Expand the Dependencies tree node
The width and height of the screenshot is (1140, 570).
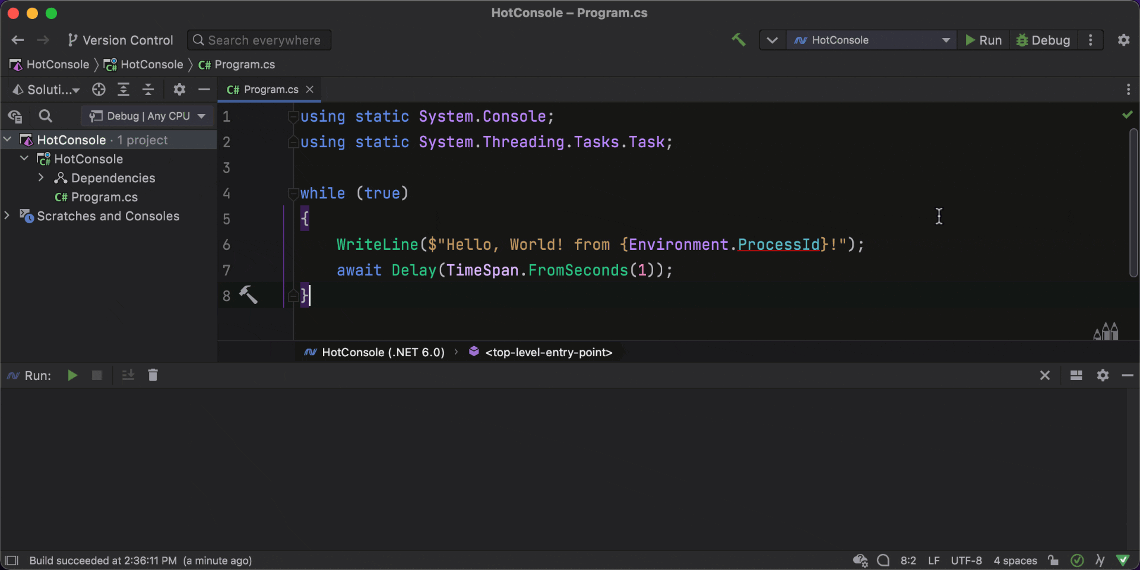tap(41, 178)
